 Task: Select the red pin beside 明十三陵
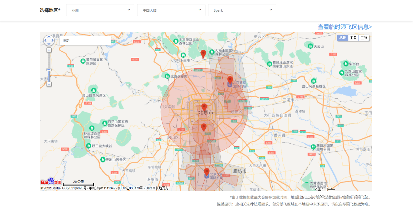coord(203,54)
